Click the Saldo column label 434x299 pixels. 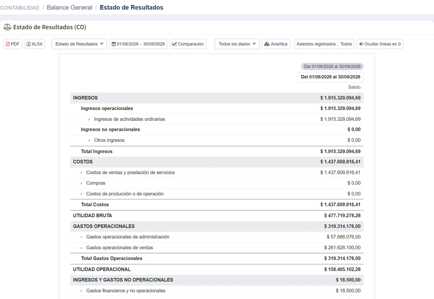[354, 87]
